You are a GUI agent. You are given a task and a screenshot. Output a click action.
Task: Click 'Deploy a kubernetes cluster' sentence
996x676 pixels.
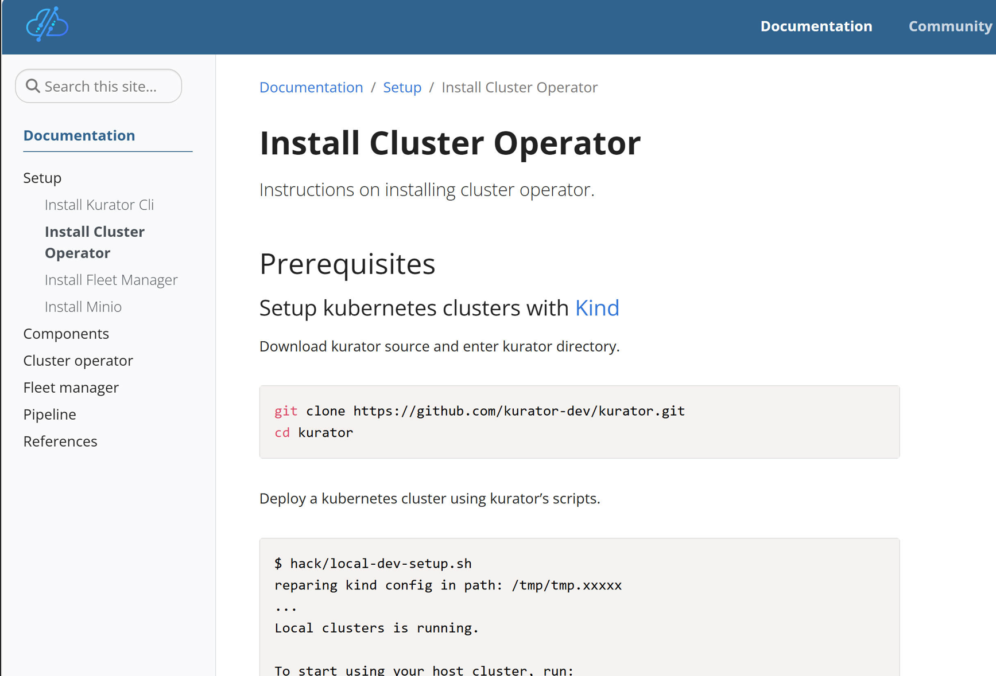coord(429,498)
